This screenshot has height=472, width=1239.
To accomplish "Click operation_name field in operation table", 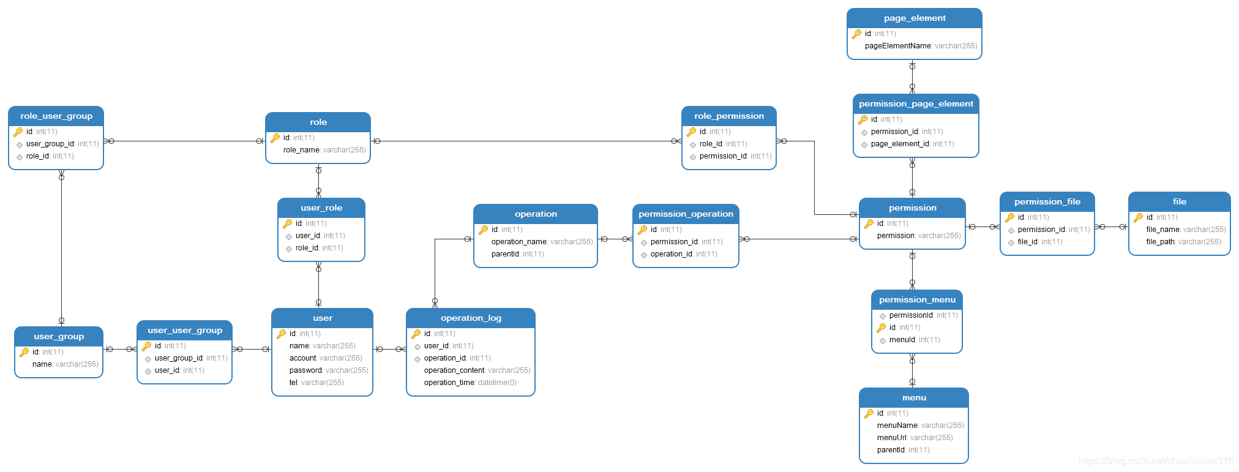I will coord(542,242).
